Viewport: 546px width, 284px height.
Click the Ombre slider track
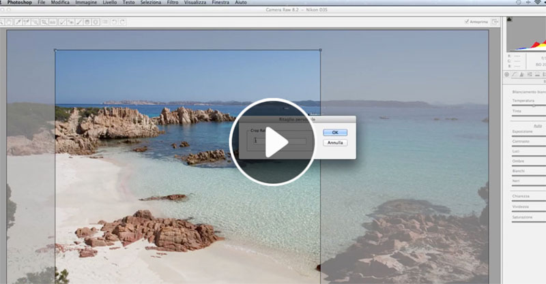(x=529, y=165)
